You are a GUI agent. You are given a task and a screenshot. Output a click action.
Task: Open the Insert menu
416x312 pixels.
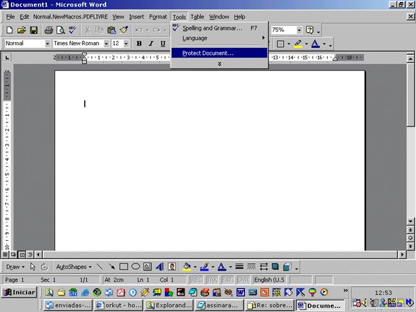(137, 17)
